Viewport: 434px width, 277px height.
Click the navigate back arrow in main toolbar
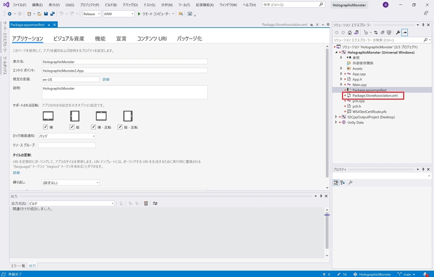pos(10,14)
